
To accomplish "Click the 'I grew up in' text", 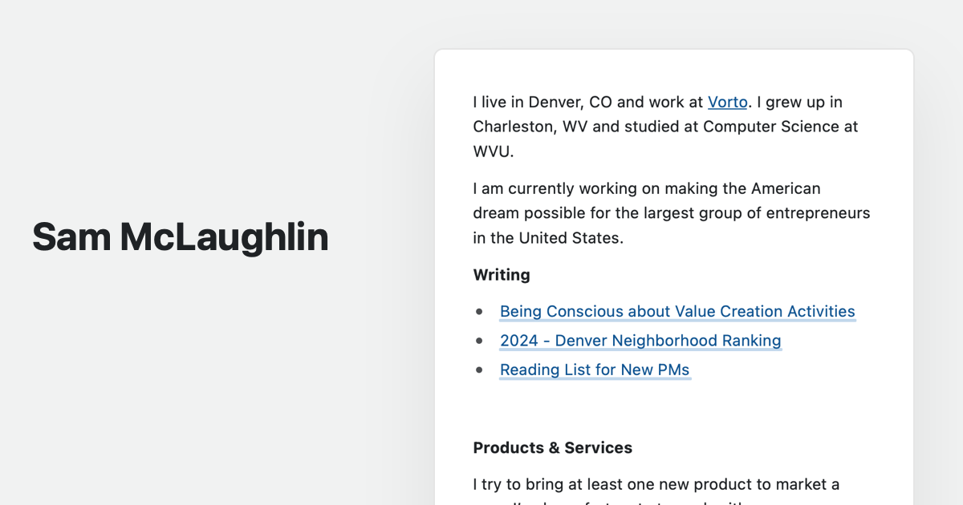I will (800, 103).
